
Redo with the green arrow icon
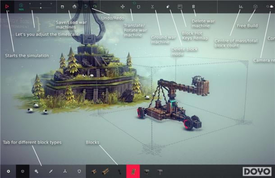click(95, 6)
